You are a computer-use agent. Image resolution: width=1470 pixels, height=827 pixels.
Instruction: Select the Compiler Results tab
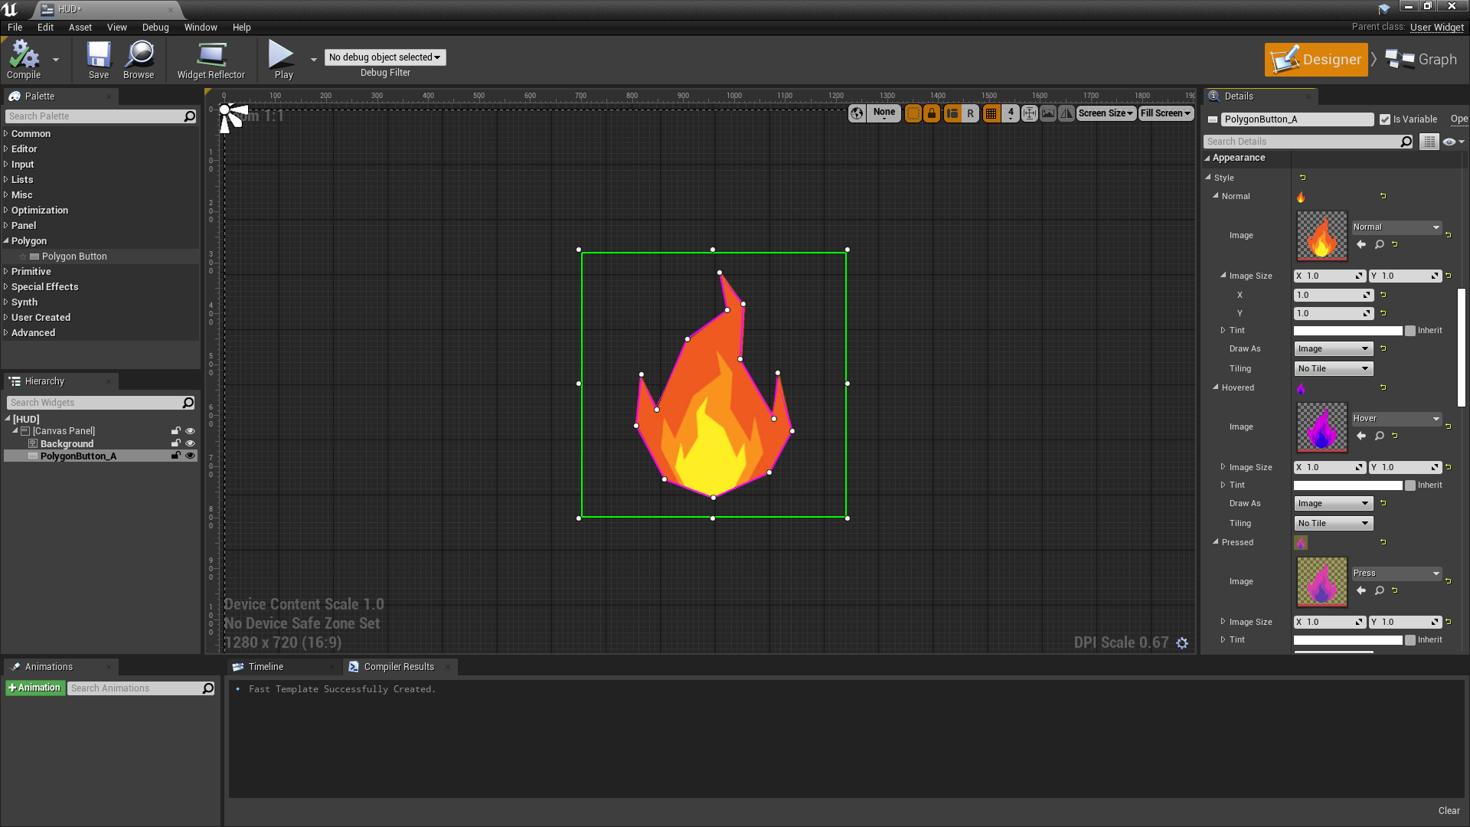[399, 666]
